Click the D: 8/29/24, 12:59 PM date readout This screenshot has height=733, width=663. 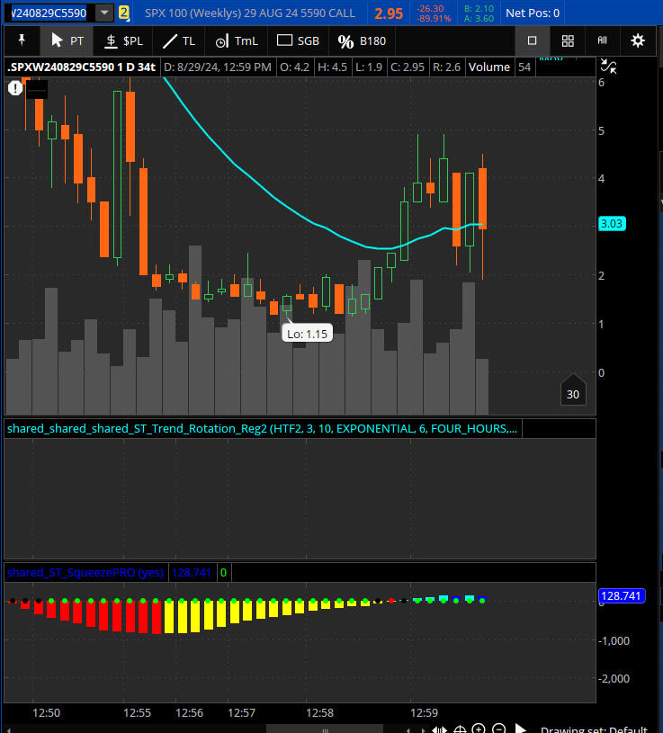tap(218, 67)
